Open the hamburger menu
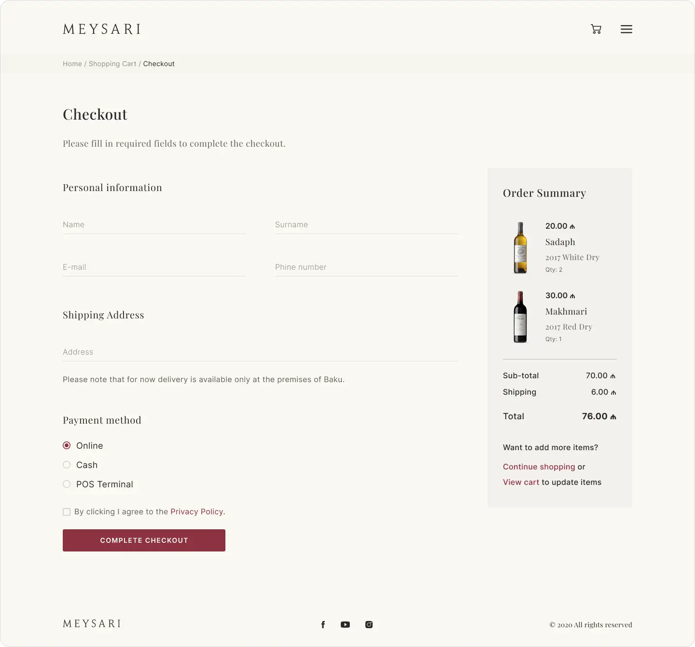 [626, 29]
